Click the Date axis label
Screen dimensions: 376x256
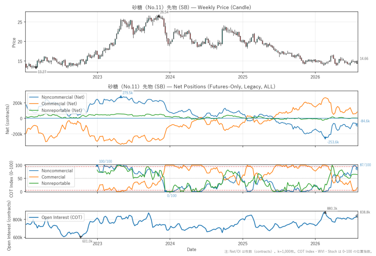coord(192,249)
